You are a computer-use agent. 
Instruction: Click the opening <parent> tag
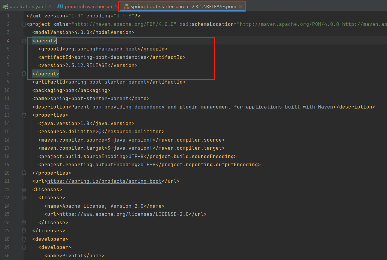[44, 41]
